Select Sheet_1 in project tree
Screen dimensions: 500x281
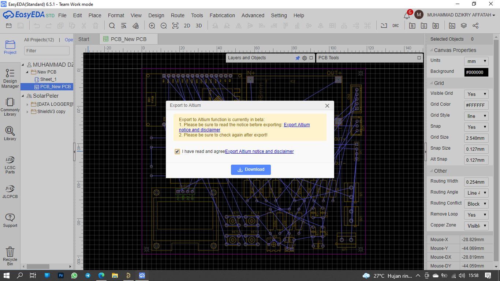[48, 79]
